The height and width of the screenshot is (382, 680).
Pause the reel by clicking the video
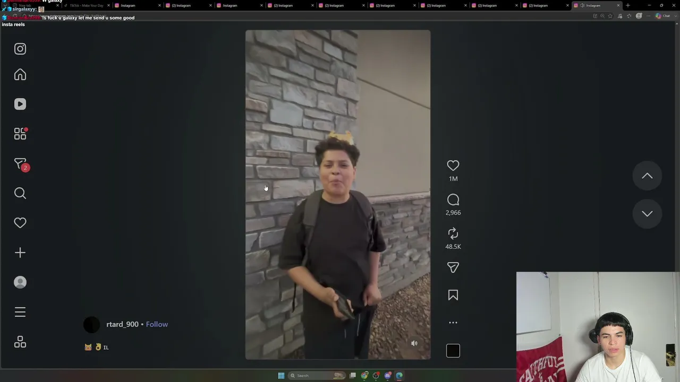[338, 195]
